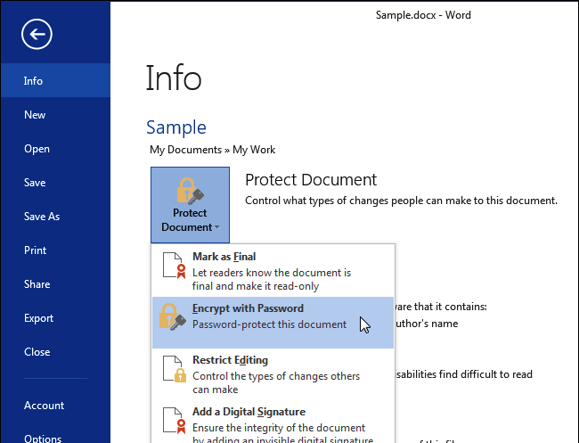The width and height of the screenshot is (579, 443).
Task: Open the Export page
Action: coord(55,318)
